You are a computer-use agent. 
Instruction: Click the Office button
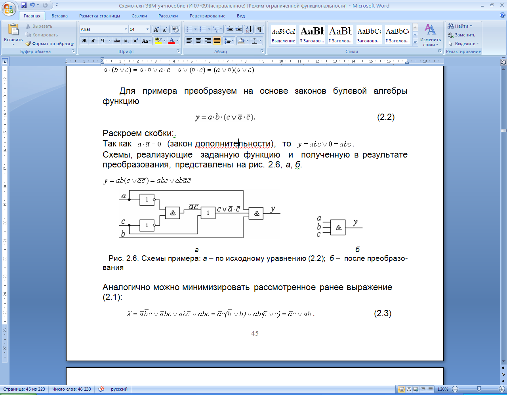point(9,8)
